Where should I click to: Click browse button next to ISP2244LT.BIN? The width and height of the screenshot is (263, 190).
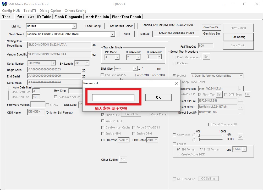[x=240, y=100]
